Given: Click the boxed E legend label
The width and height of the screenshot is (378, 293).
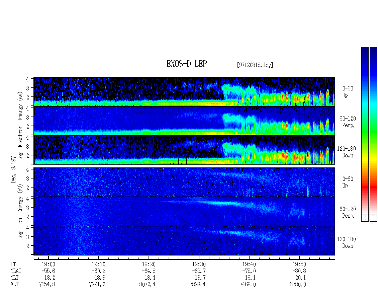Looking at the screenshot, I should 365,218.
